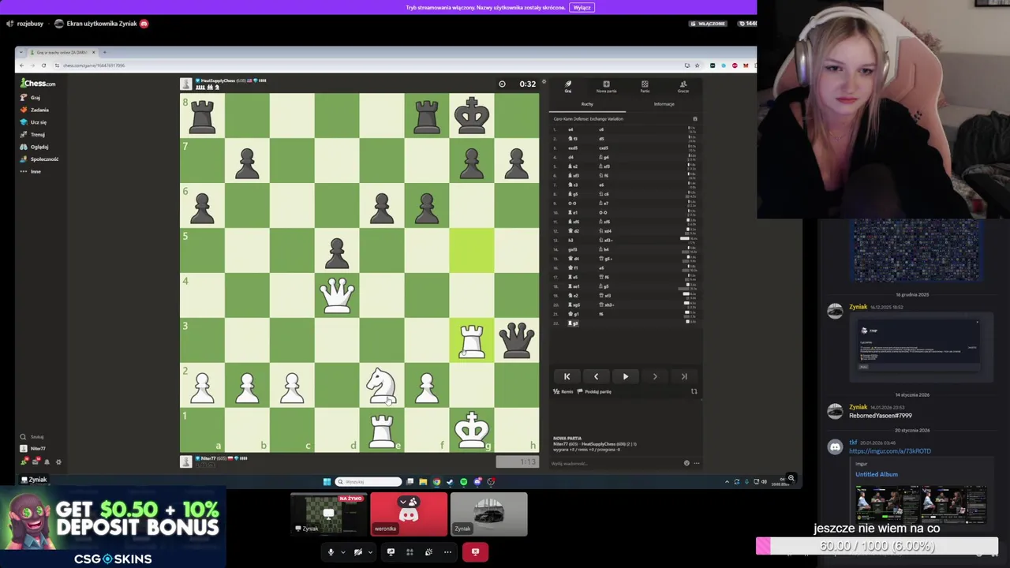The image size is (1010, 568).
Task: Bookmark the page with the star icon
Action: click(x=697, y=65)
